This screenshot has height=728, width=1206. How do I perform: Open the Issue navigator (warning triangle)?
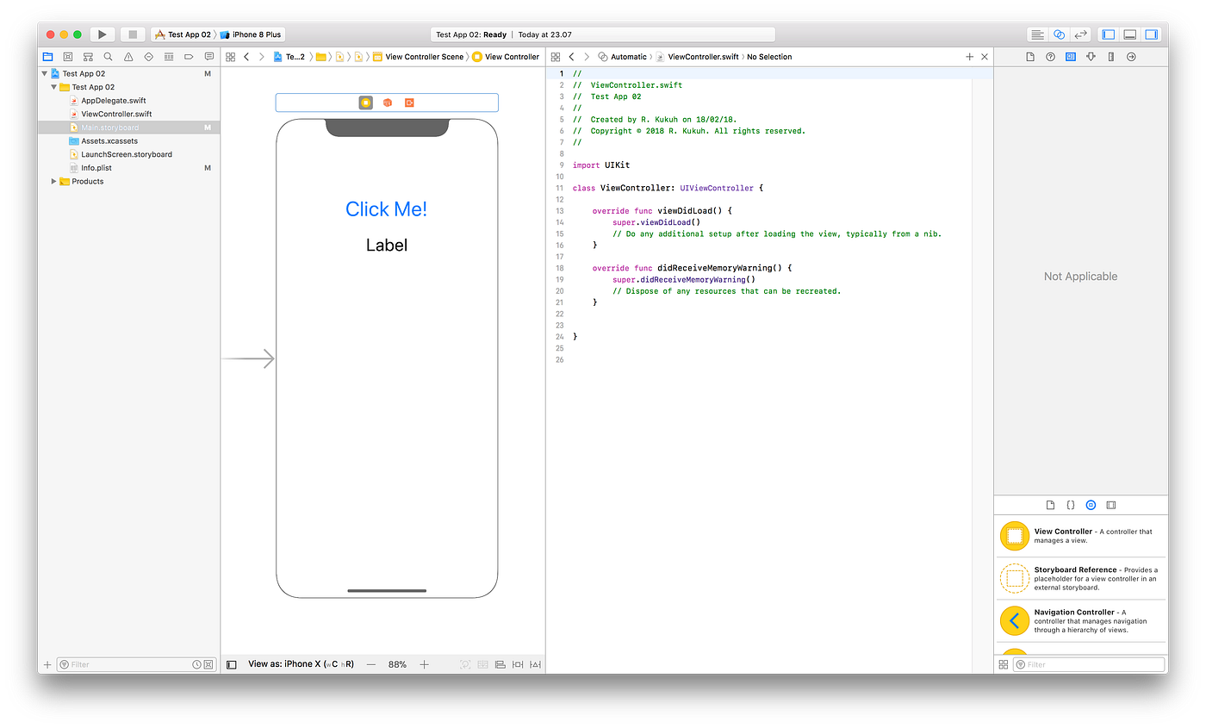127,56
